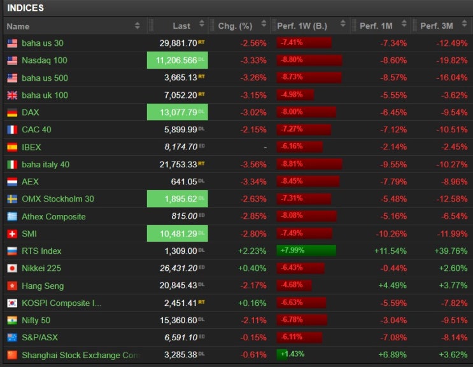This screenshot has height=367, width=473.
Task: Open the KOSPI Composite index link
Action: pyautogui.click(x=62, y=303)
